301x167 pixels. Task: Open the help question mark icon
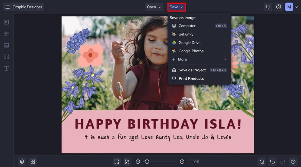point(279,7)
